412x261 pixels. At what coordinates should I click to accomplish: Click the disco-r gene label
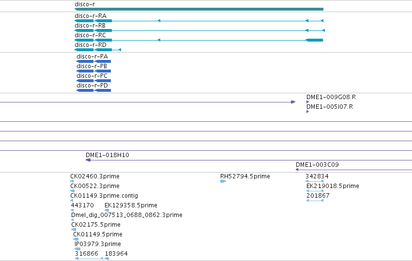85,4
